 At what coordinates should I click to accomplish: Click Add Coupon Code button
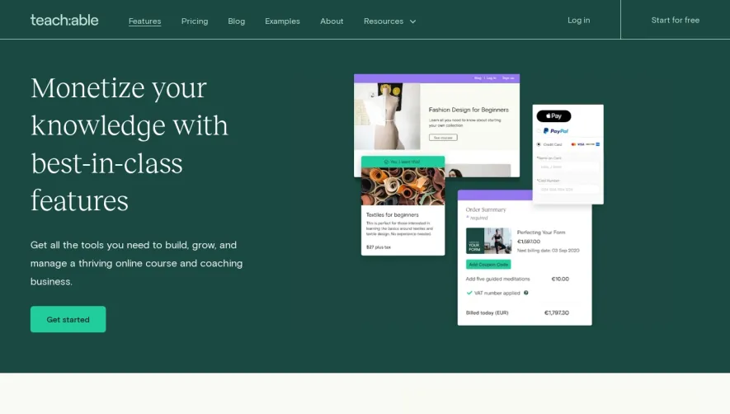pyautogui.click(x=488, y=264)
